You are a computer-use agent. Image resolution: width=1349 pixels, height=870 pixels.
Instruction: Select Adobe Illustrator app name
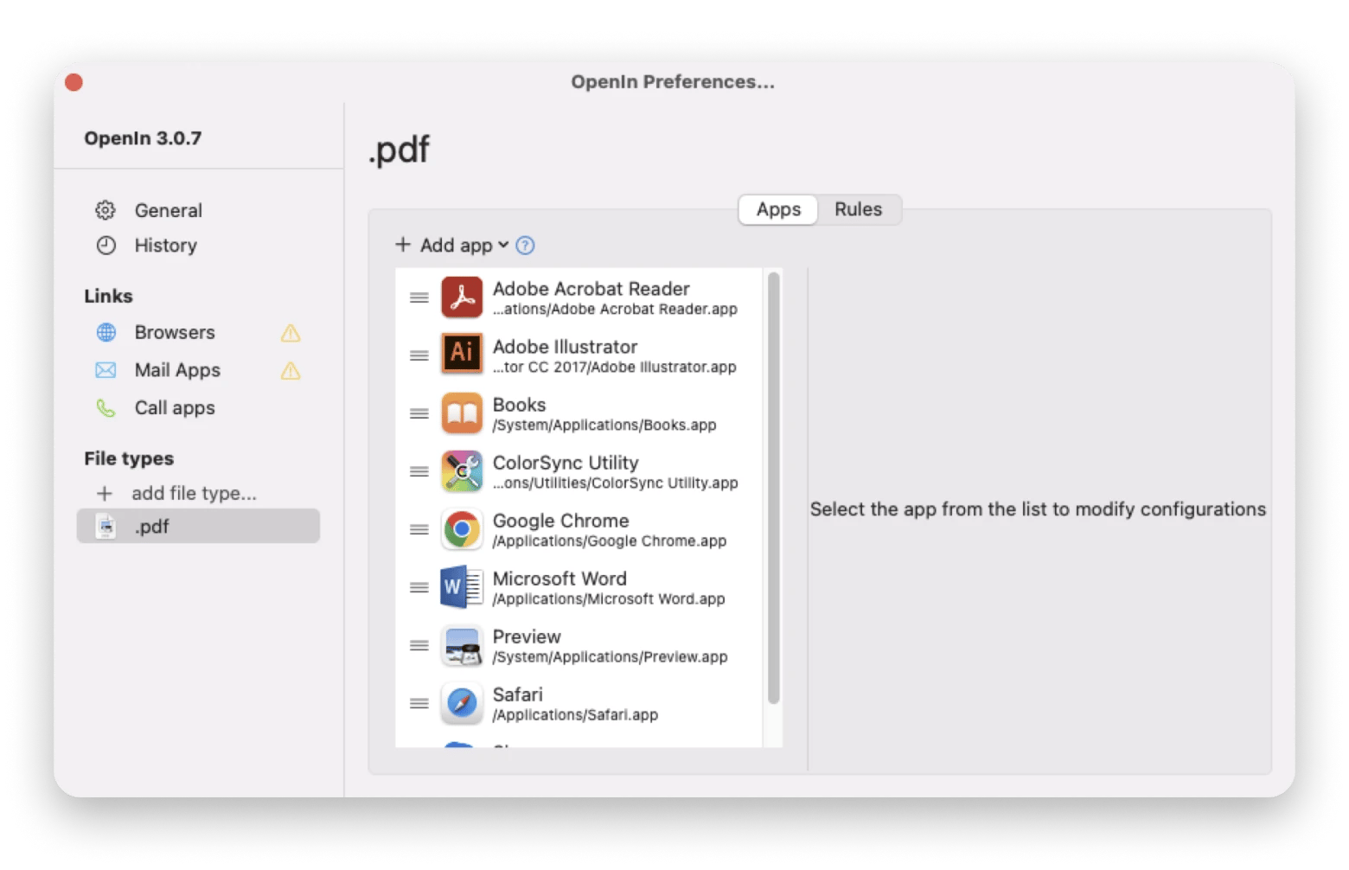pyautogui.click(x=565, y=347)
